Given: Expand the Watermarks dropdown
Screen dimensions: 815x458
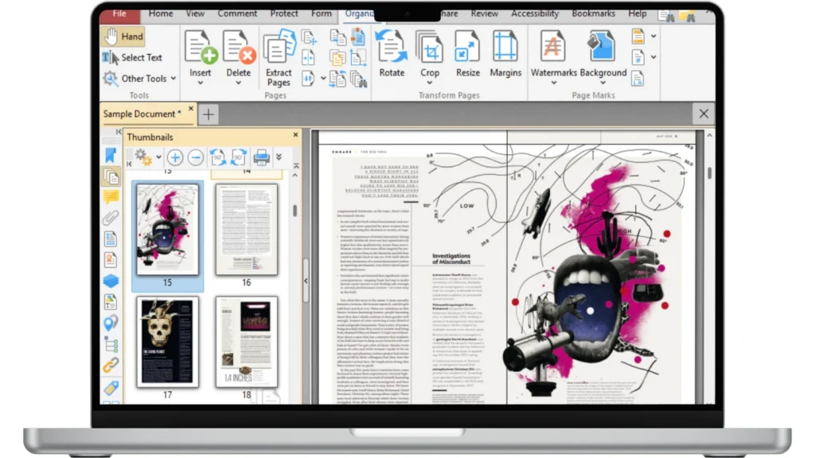Looking at the screenshot, I should click(x=553, y=82).
